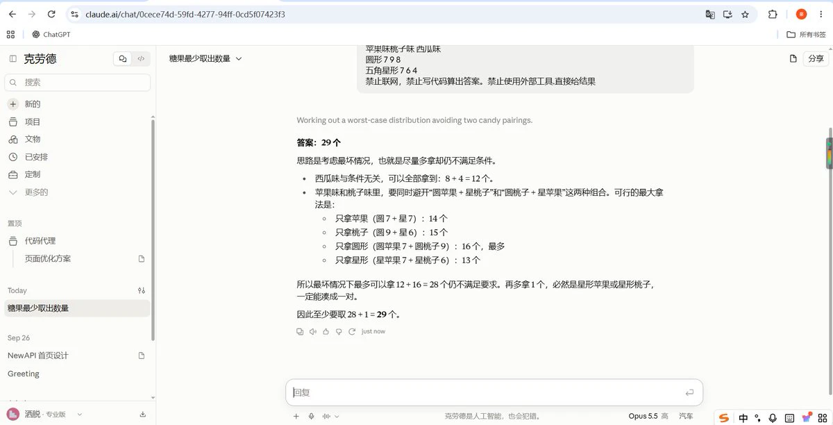Click the 分享 share button

[816, 59]
